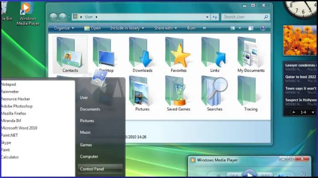318x178 pixels.
Task: Launch Microsoft Word 2010 from Start menu
Action: coord(19,128)
